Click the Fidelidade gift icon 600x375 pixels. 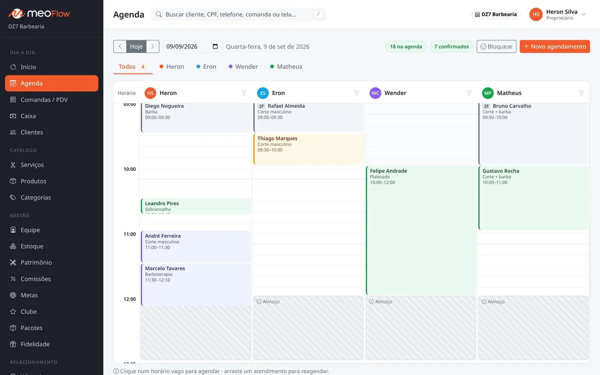(13, 344)
